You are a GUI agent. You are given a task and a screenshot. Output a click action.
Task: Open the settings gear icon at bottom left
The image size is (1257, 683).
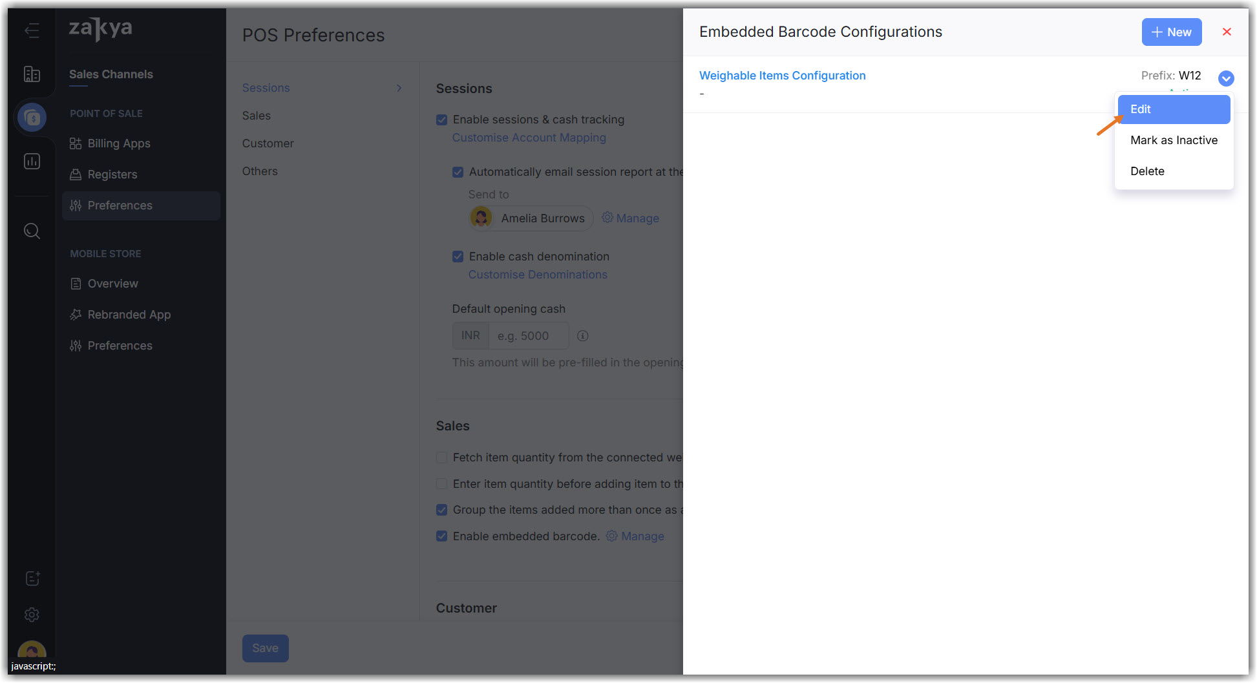point(32,615)
